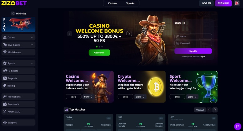Click the UK flag language icon
This screenshot has width=243, height=131.
tap(237, 3)
